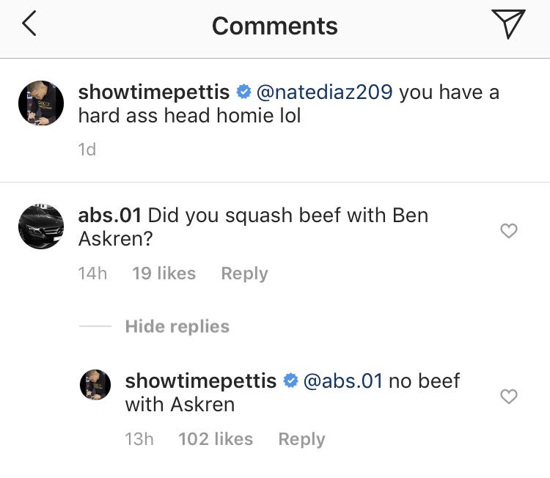
Task: Tap the Comments header title
Action: (275, 26)
